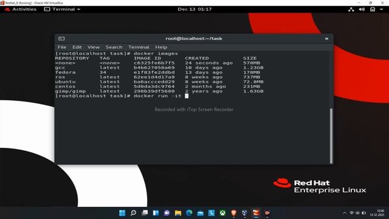
Task: Open the clock and calendar showing Dec 13 01:17
Action: (x=194, y=9)
